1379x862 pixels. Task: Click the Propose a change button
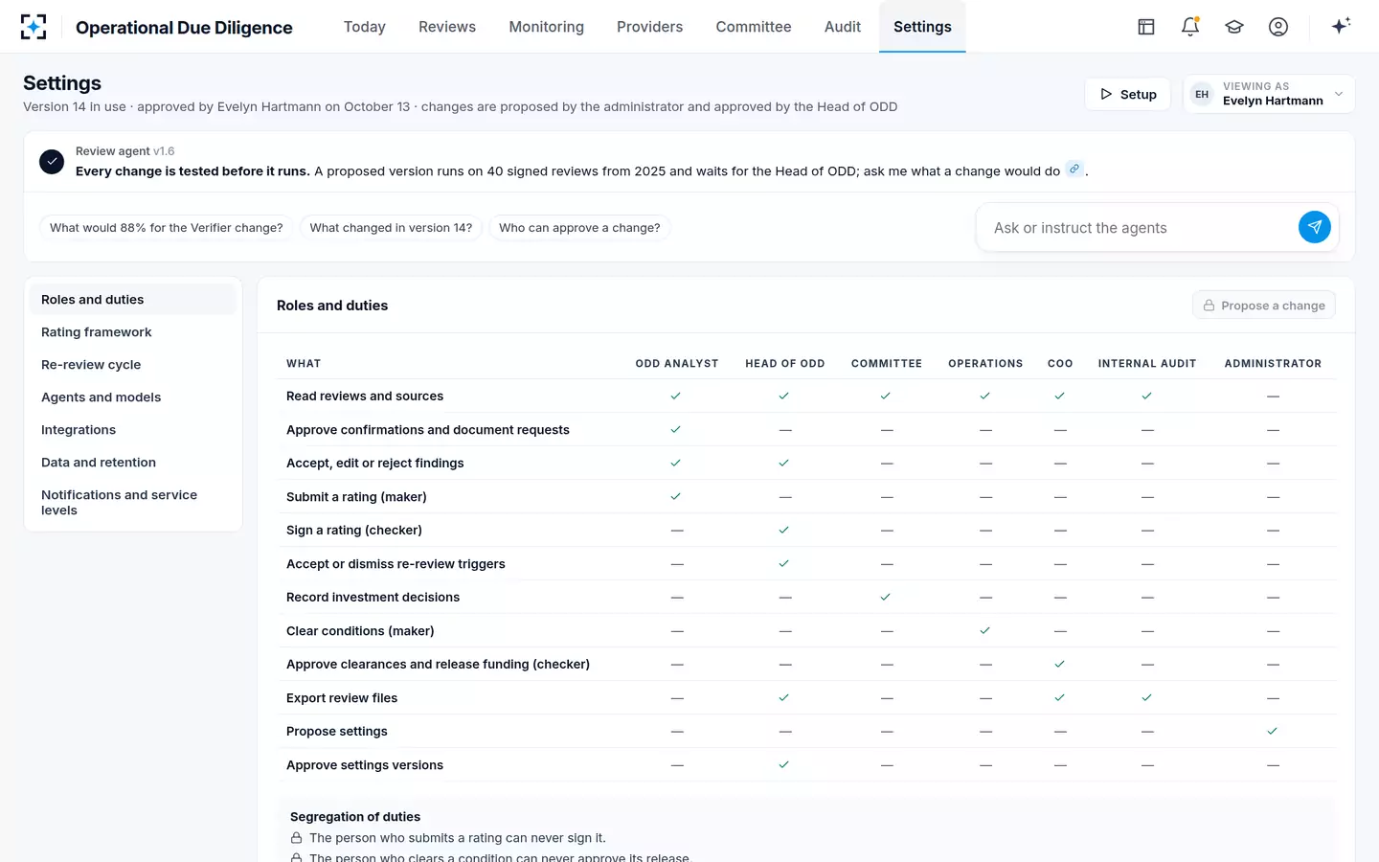pyautogui.click(x=1264, y=306)
